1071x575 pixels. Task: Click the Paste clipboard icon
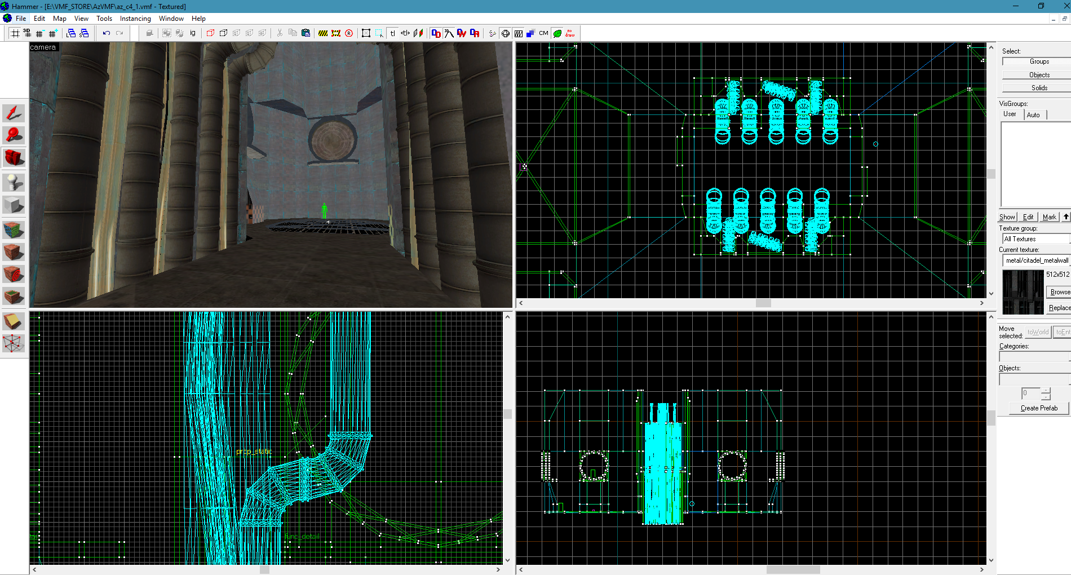pos(306,33)
